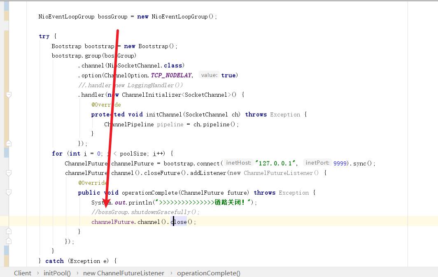This screenshot has width=438, height=277.
Task: Fold the operationComplete method using gutter marker
Action: click(x=9, y=193)
